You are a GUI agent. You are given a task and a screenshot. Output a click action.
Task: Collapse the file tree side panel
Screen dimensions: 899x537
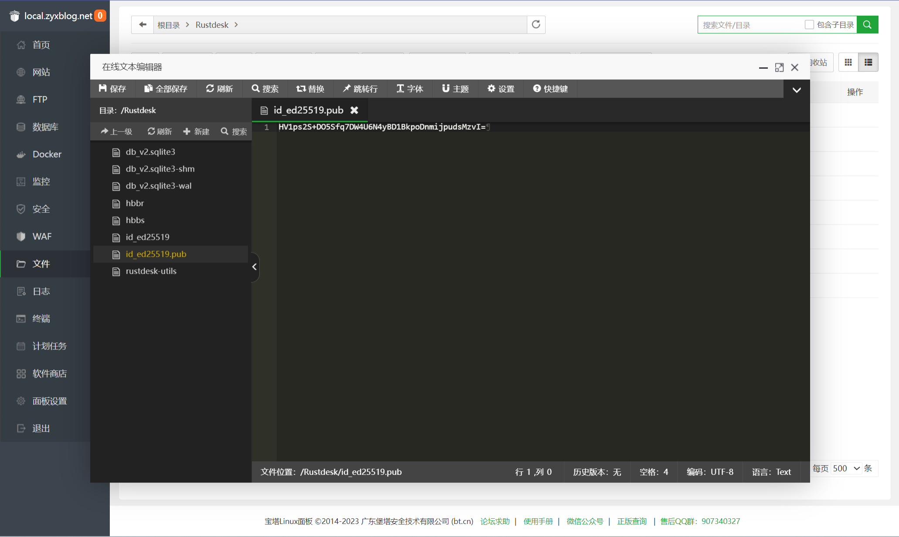pyautogui.click(x=254, y=267)
